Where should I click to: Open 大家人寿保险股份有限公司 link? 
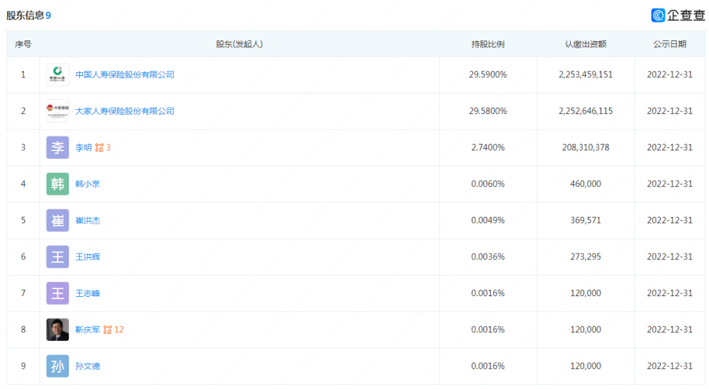pyautogui.click(x=125, y=111)
